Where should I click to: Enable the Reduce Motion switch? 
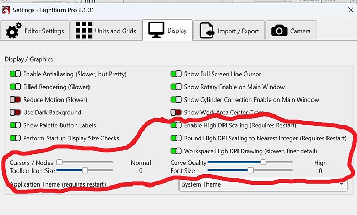(15, 99)
